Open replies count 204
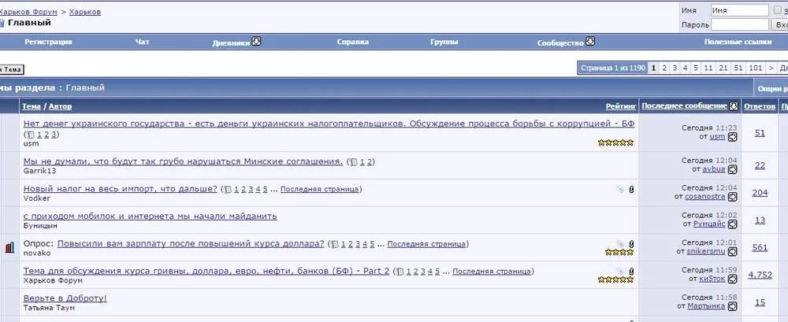This screenshot has width=788, height=322. coord(760,193)
